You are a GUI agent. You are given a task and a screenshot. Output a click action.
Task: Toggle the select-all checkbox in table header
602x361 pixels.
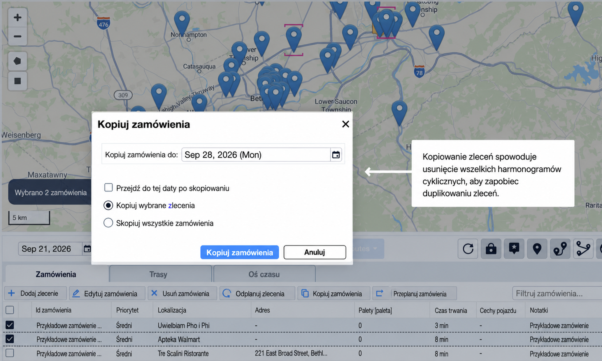click(10, 310)
